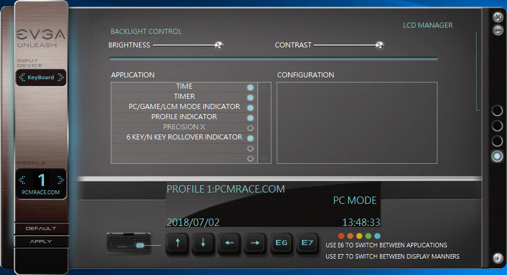This screenshot has width=507, height=275.
Task: Click the KeyBoard input device label
Action: pyautogui.click(x=41, y=77)
